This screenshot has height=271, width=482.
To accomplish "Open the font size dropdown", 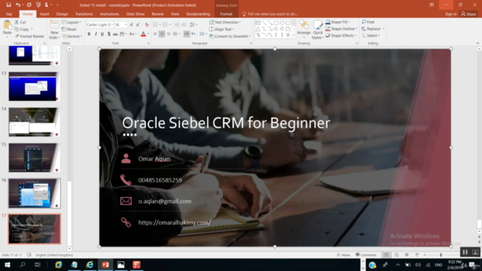I will [126, 25].
